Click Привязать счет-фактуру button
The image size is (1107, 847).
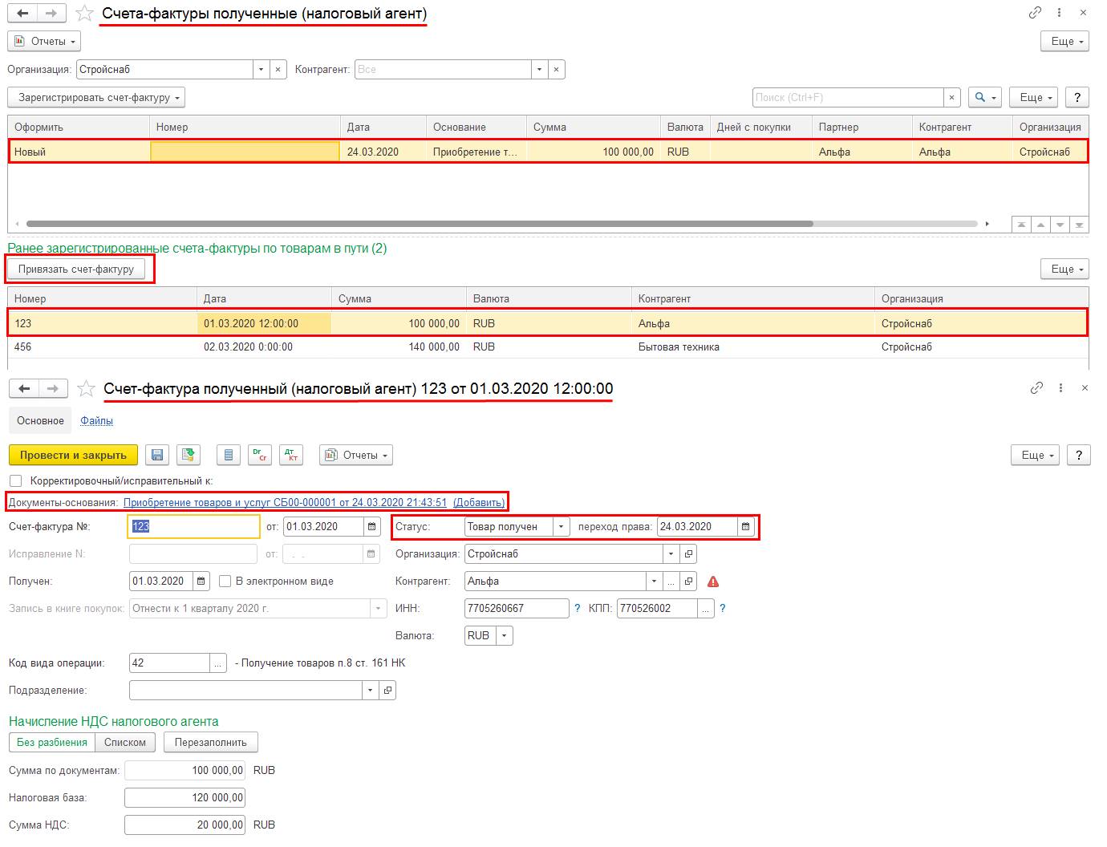(76, 269)
